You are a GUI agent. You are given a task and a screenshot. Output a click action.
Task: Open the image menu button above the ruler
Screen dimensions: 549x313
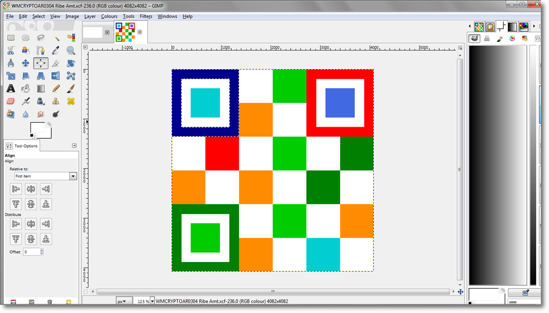click(85, 47)
